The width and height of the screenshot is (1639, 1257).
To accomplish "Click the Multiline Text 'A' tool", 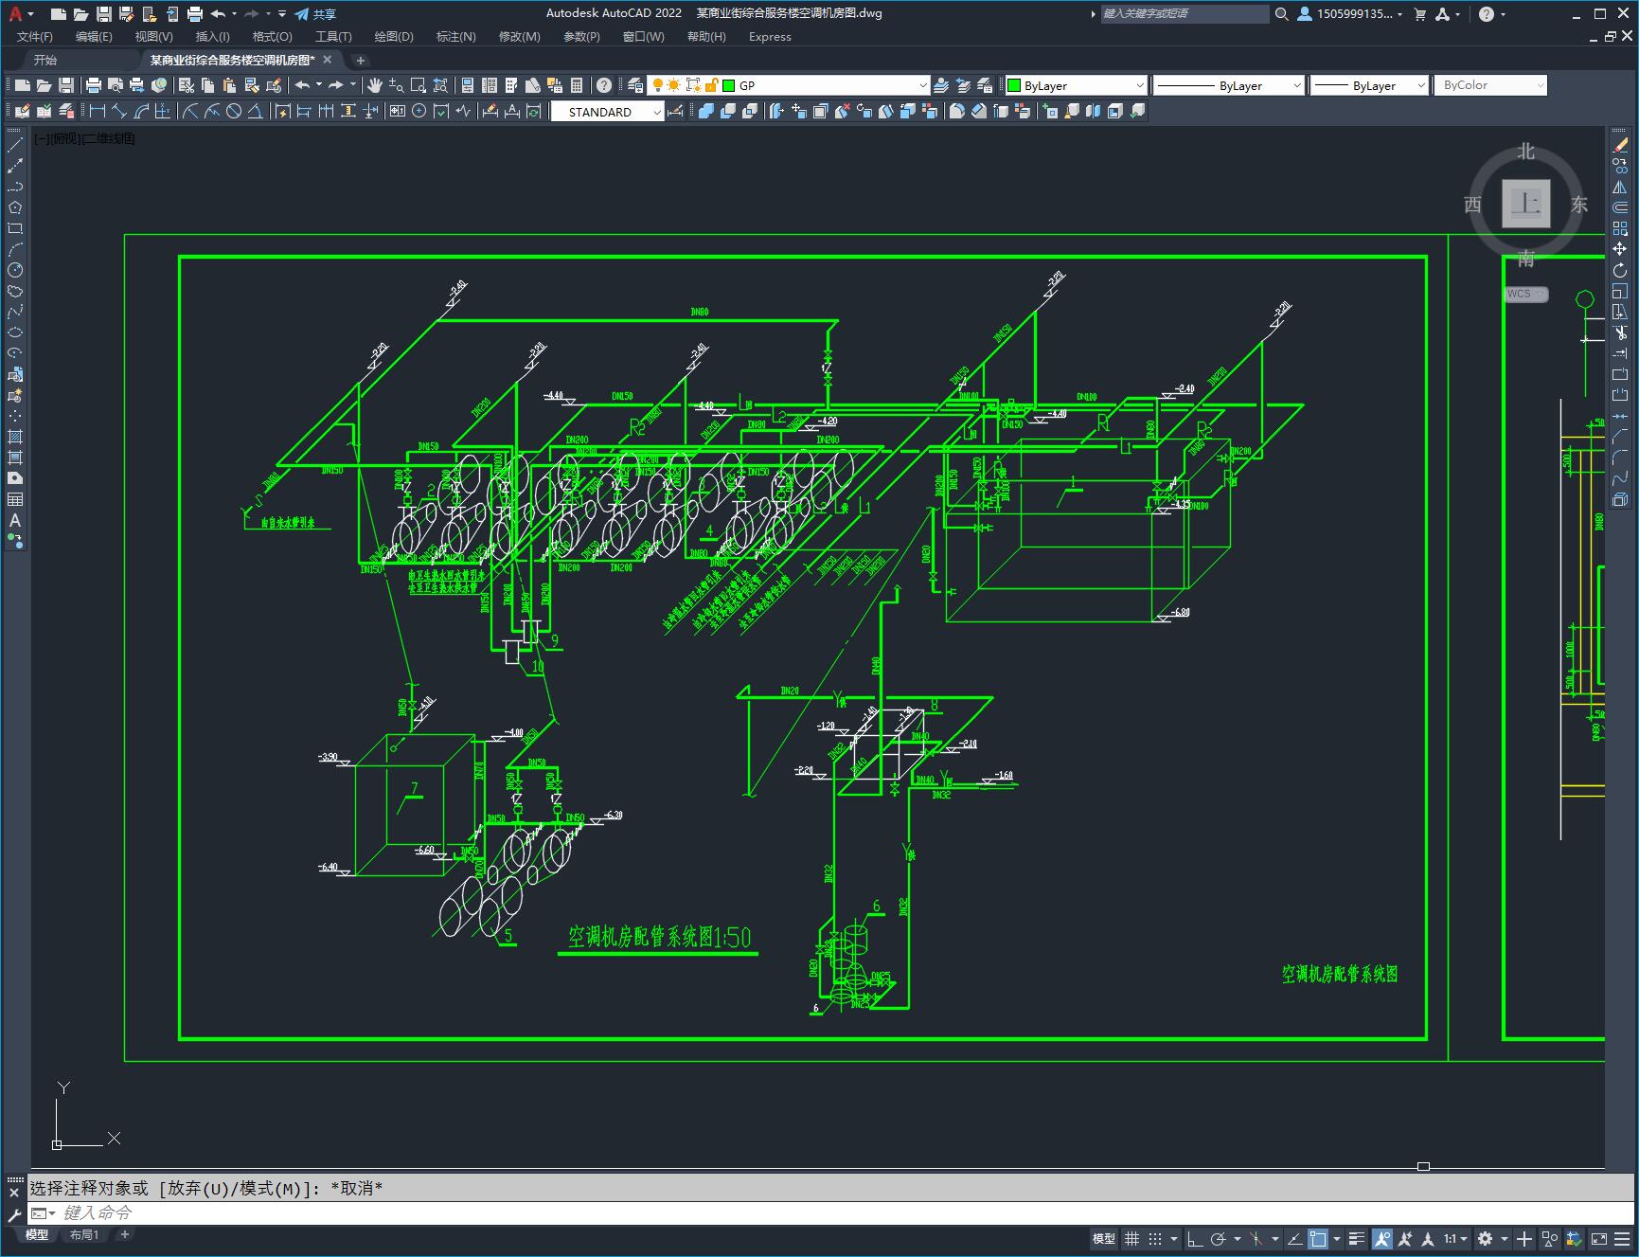I will tap(15, 520).
